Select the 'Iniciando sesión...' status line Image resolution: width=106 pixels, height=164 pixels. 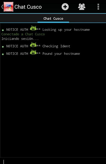(x=20, y=39)
